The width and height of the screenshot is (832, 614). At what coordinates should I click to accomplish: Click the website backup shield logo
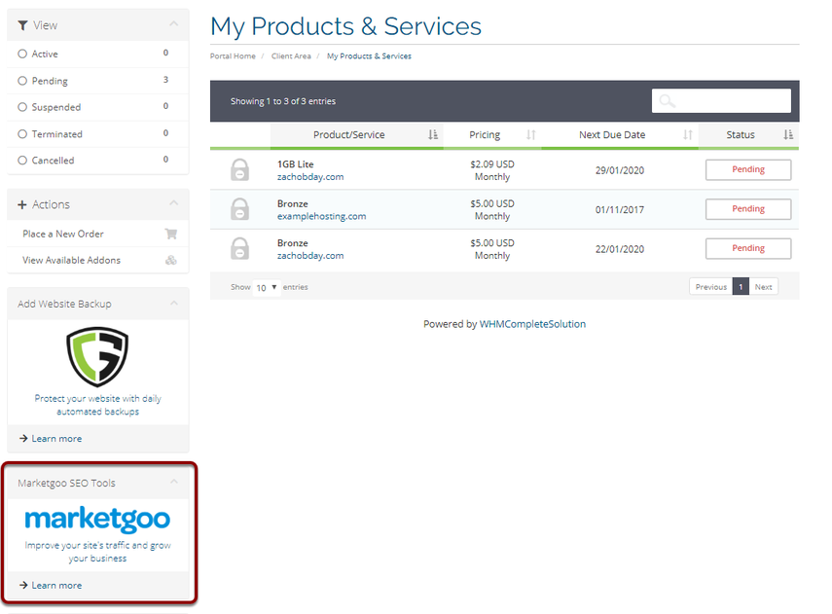97,356
